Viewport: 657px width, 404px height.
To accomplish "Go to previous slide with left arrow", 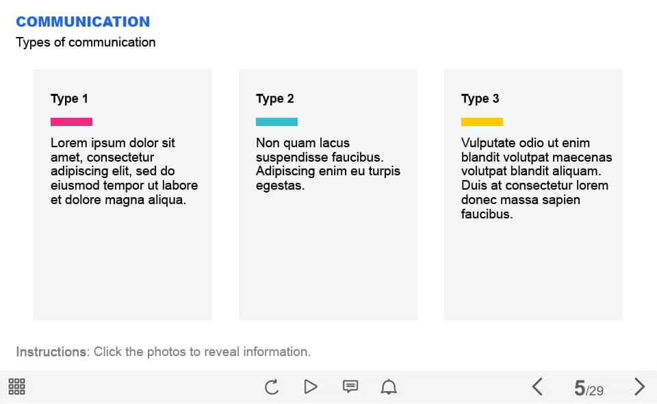I will pos(538,387).
